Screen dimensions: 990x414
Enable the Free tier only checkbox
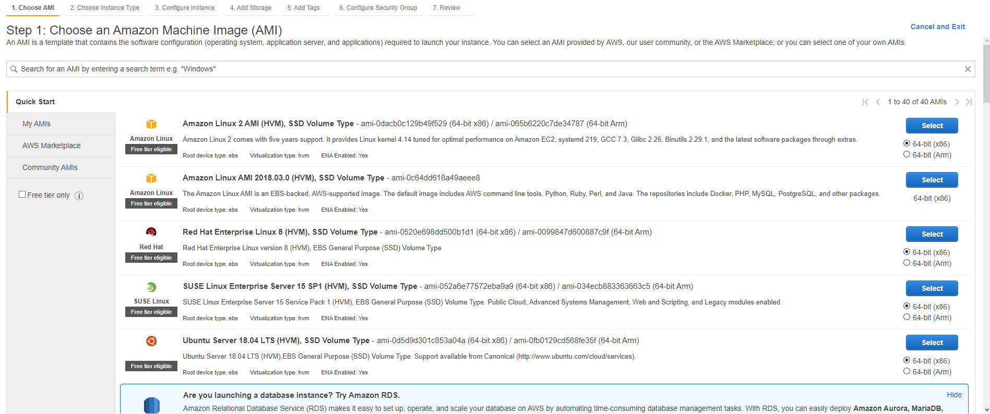tap(22, 194)
